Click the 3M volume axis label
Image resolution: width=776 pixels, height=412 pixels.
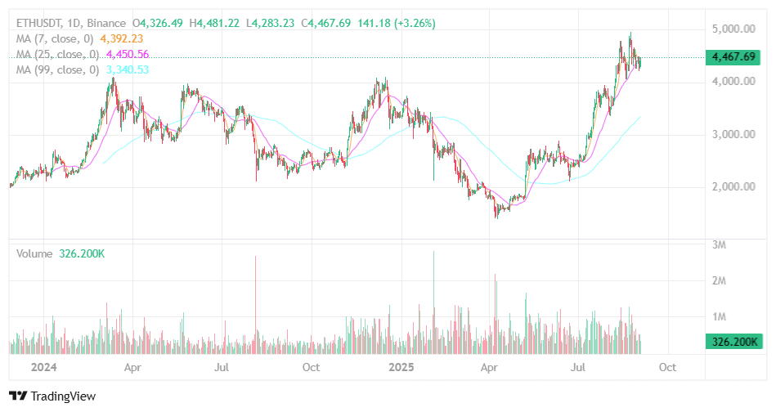tap(719, 244)
